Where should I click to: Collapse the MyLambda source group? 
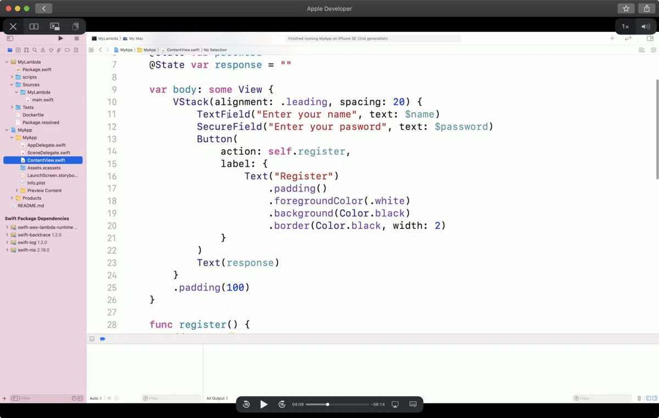click(x=16, y=92)
